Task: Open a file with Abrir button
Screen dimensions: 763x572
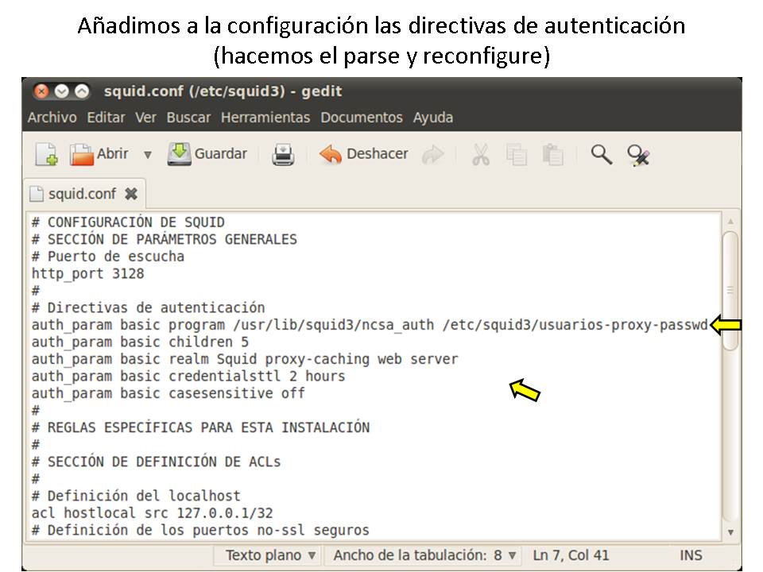Action: [99, 154]
